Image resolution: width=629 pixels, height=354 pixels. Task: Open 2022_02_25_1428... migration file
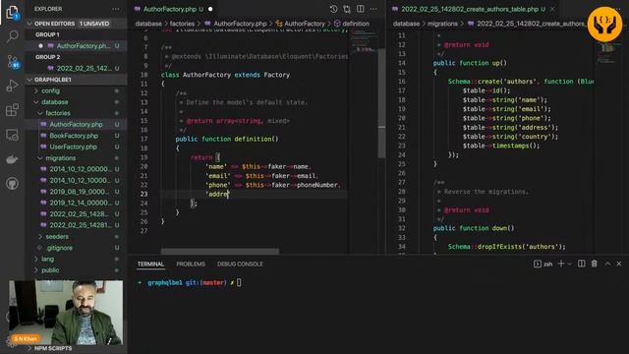pos(77,214)
